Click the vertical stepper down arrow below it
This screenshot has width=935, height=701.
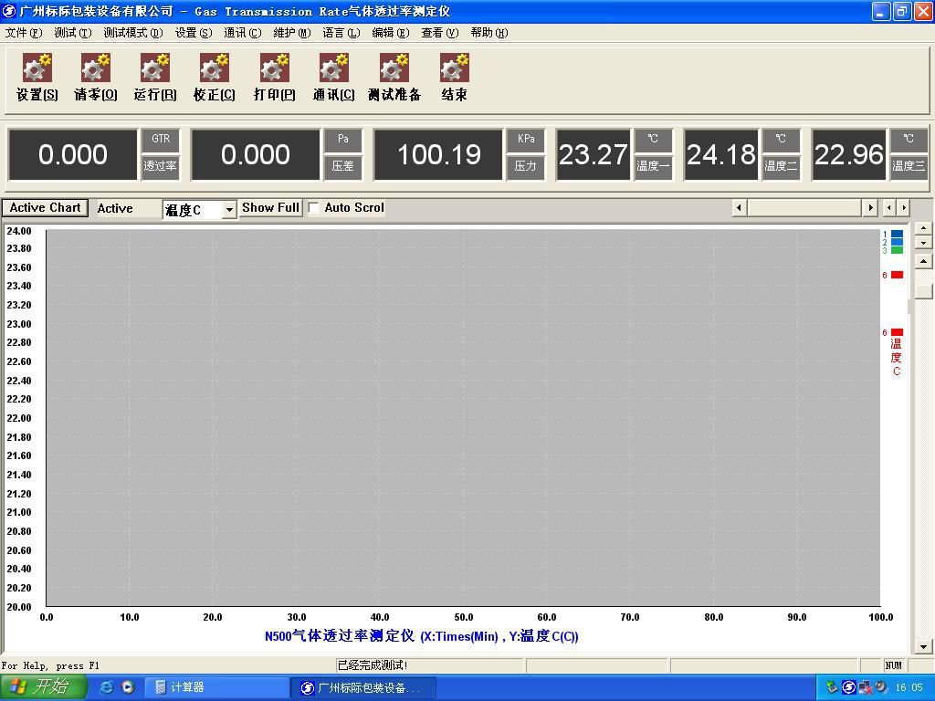pos(923,243)
